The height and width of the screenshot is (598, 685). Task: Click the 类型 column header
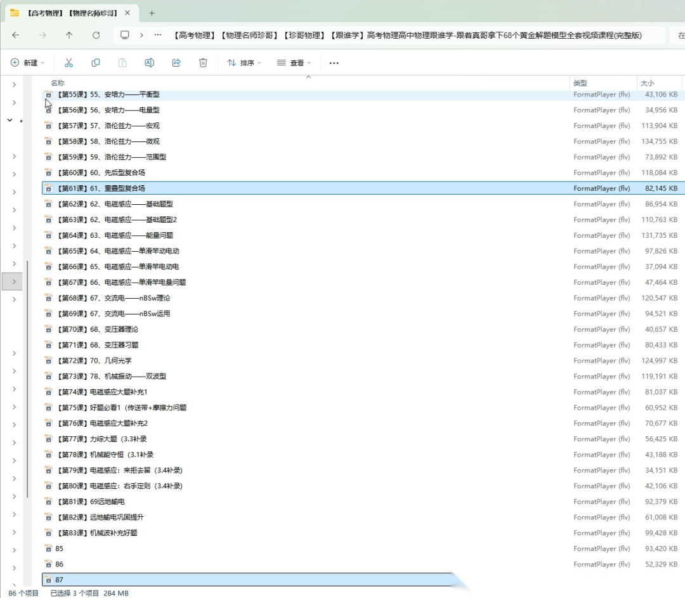(x=580, y=83)
